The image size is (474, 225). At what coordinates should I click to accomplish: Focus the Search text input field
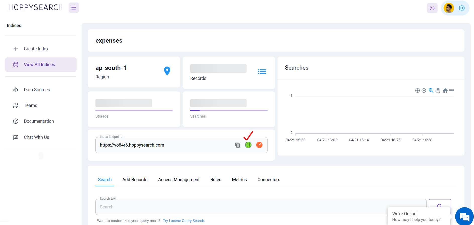(261, 207)
